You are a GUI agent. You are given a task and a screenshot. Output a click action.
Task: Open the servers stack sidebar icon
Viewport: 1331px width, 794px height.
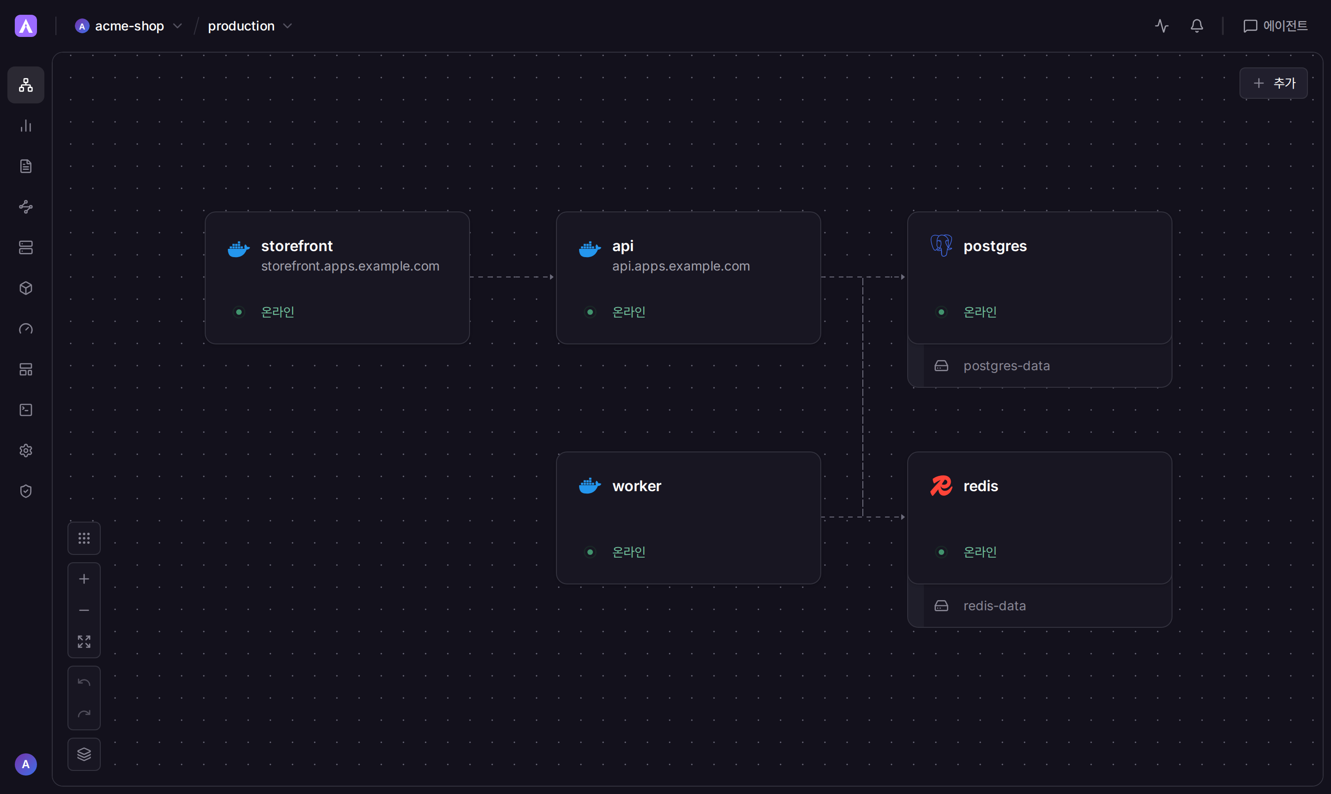click(x=26, y=248)
